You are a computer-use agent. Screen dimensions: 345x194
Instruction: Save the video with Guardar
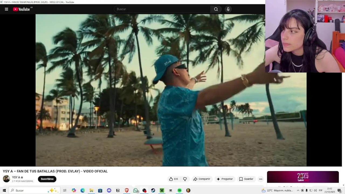246,179
